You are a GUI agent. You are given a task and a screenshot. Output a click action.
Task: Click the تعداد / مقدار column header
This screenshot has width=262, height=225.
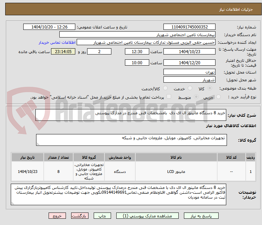click(58, 157)
